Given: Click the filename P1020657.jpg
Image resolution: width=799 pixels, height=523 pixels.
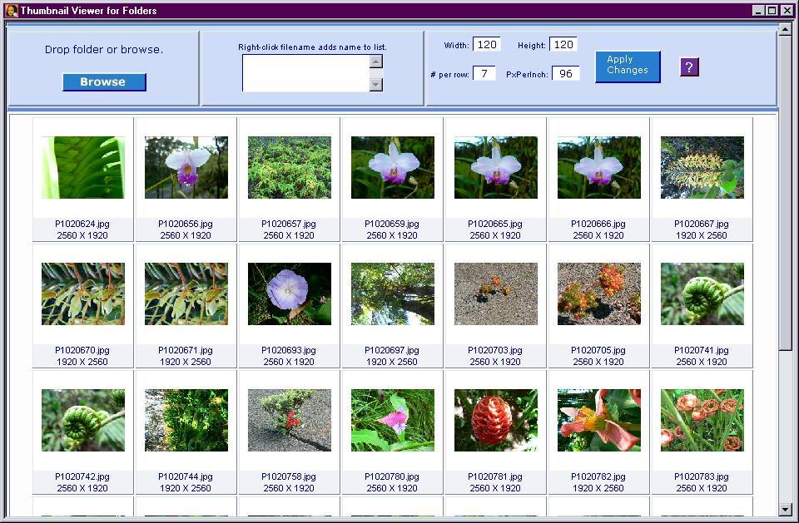Looking at the screenshot, I should pos(289,224).
